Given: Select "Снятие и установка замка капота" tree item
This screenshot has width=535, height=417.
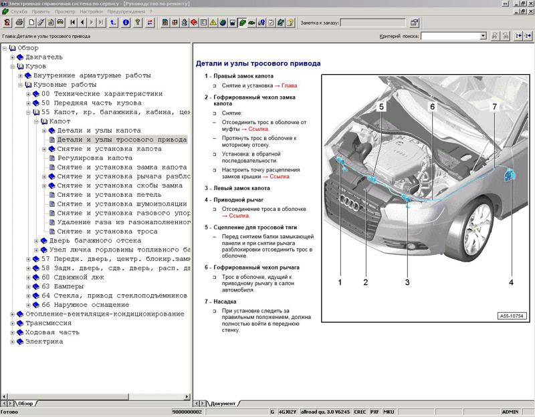Looking at the screenshot, I should pos(122,167).
